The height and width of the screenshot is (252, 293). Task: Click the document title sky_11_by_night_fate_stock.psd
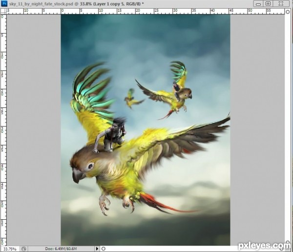[41, 4]
